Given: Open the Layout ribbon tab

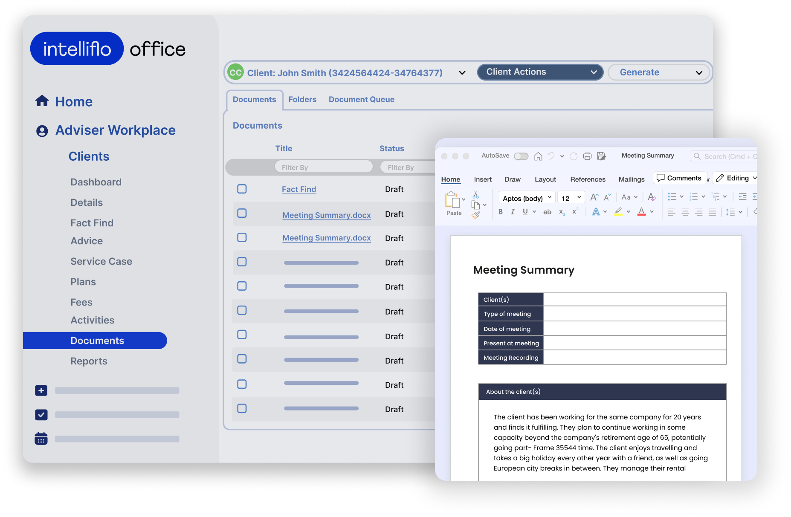Looking at the screenshot, I should tap(545, 179).
